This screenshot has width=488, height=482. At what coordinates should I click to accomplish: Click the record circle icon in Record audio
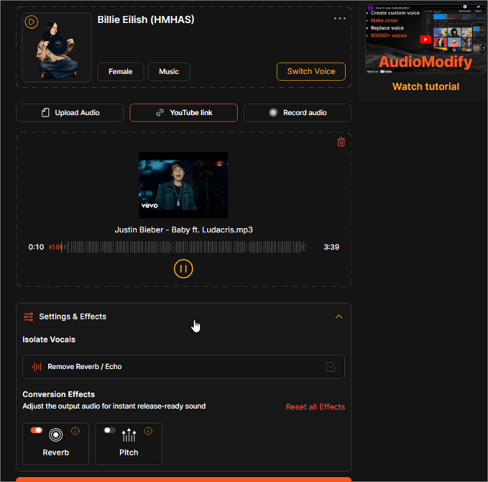[273, 112]
